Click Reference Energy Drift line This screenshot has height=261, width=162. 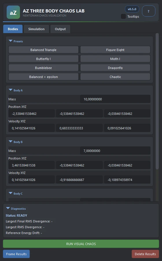24,233
